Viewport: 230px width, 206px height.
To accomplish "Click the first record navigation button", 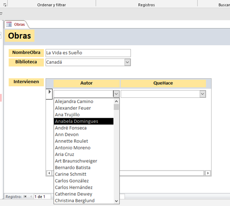I will 25,196.
